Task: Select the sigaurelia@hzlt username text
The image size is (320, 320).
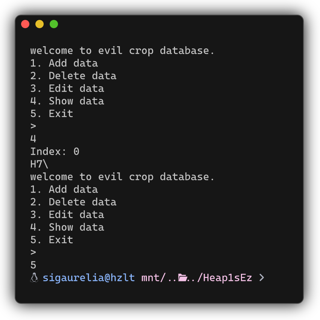Action: (x=88, y=278)
